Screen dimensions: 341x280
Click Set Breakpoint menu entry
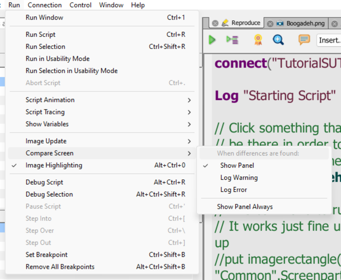click(47, 255)
